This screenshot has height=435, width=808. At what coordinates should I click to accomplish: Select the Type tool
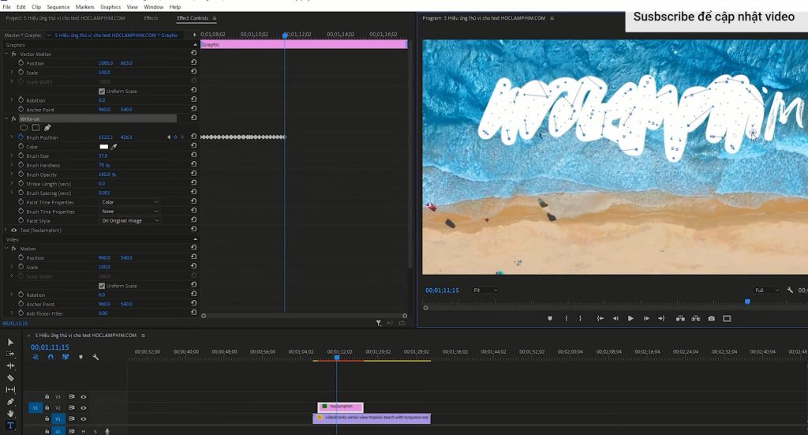(x=10, y=426)
